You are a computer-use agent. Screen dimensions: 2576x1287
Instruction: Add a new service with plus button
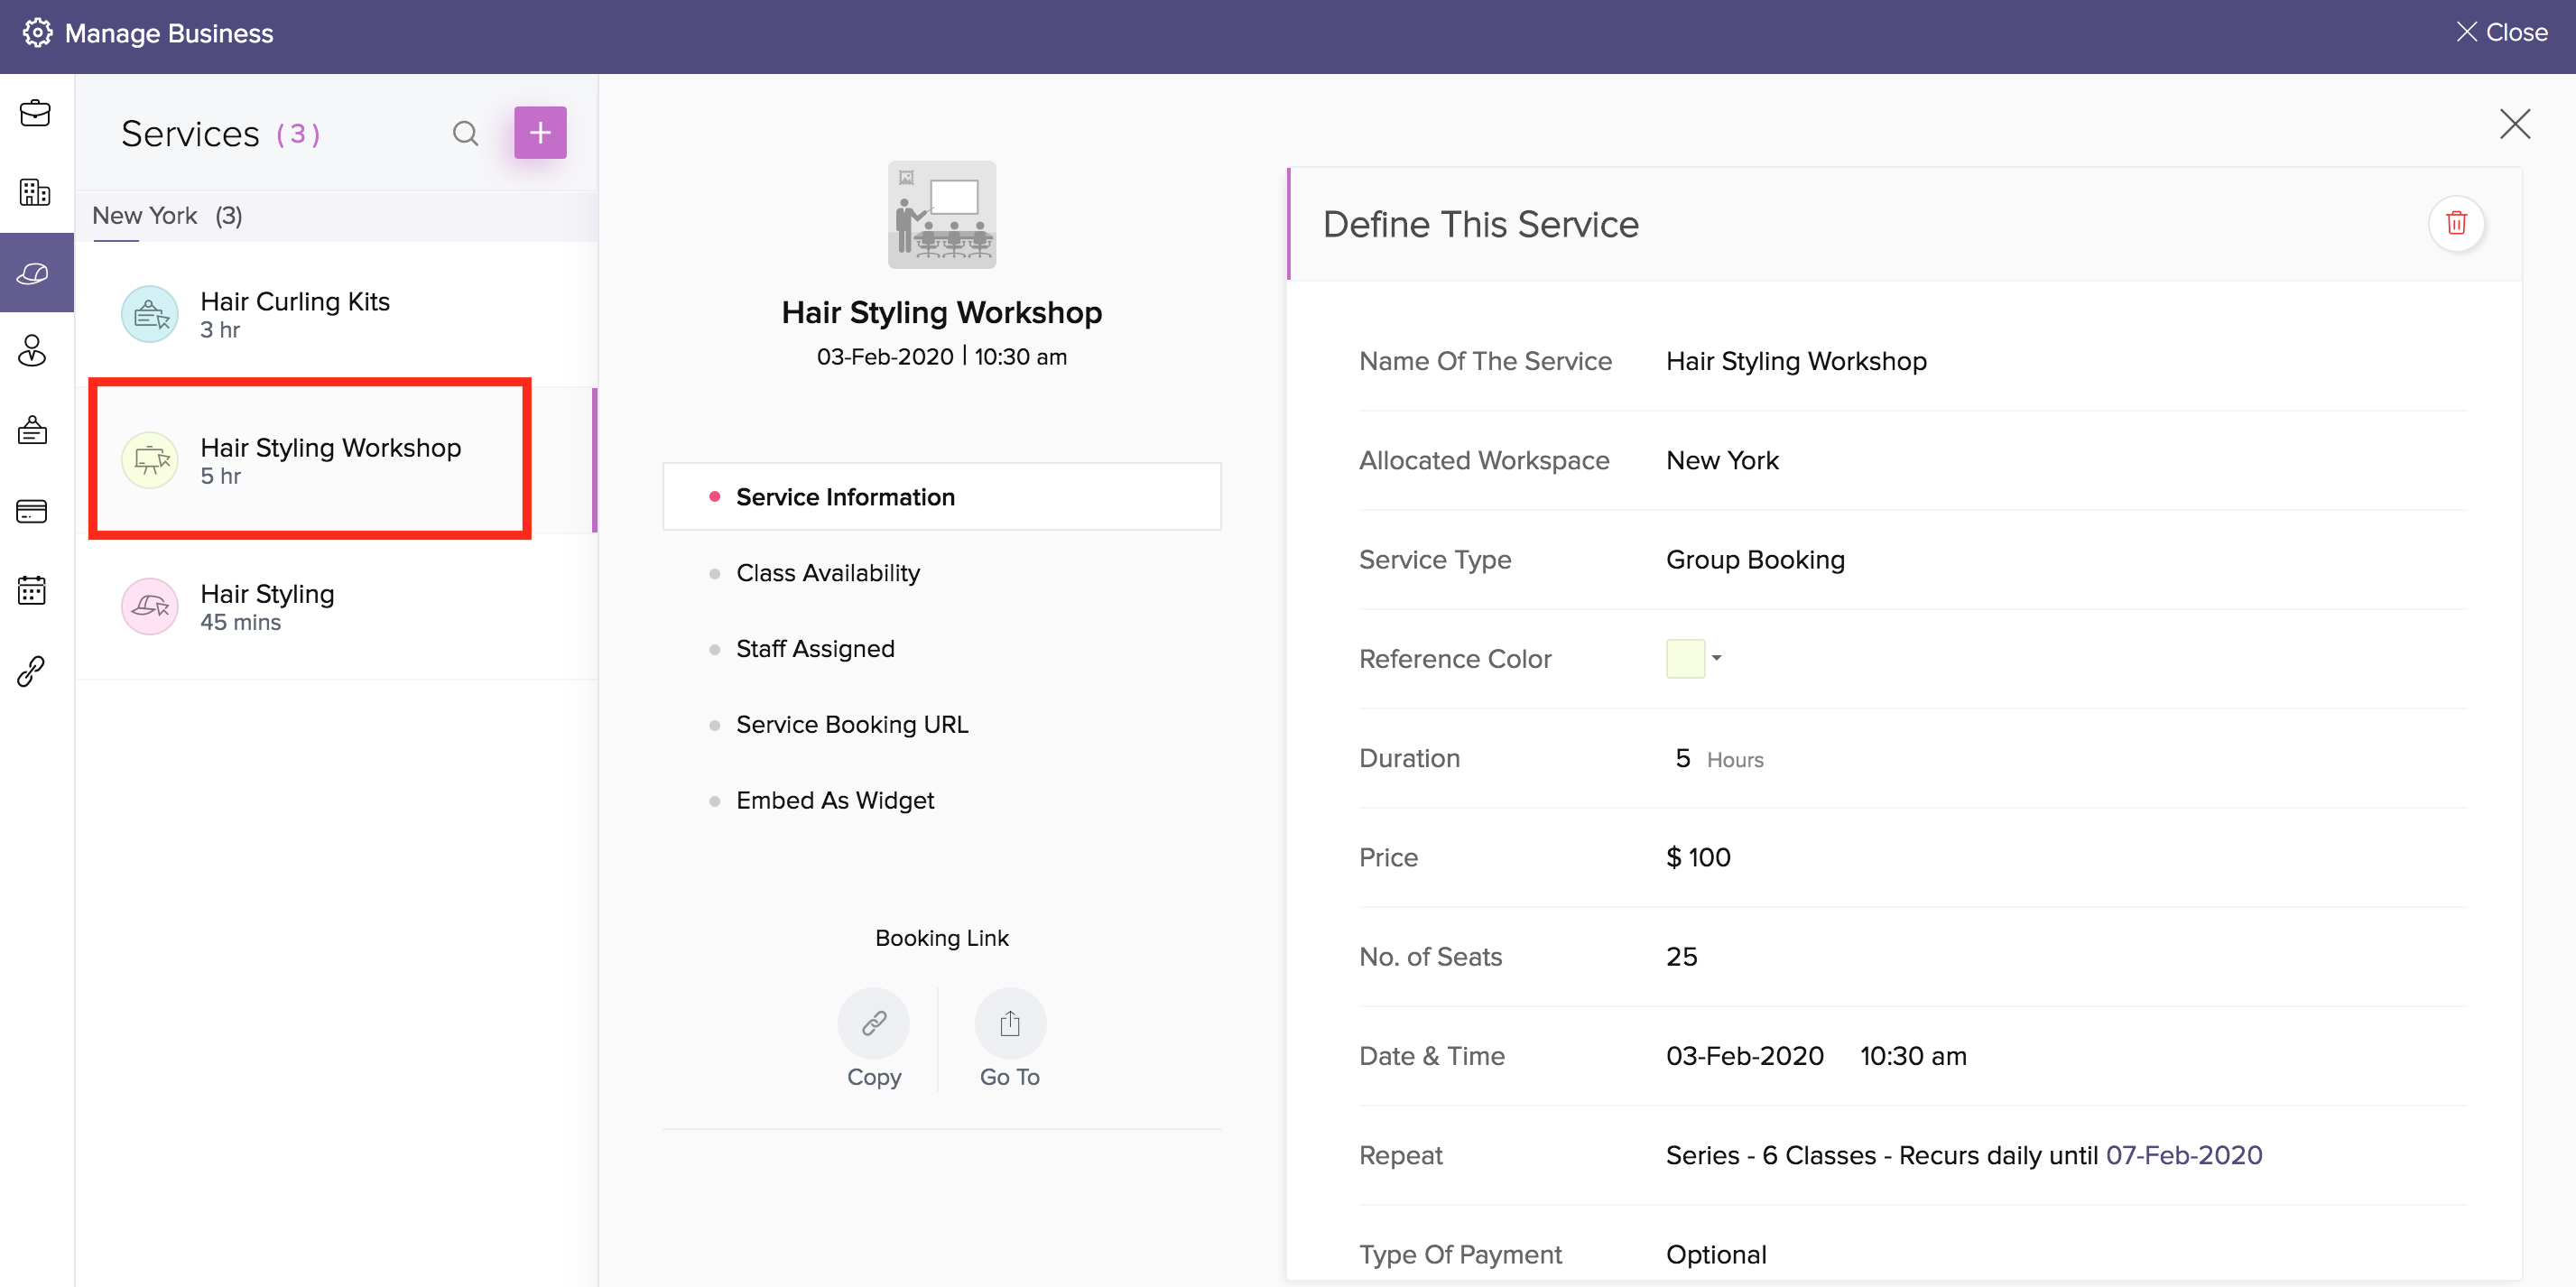540,133
